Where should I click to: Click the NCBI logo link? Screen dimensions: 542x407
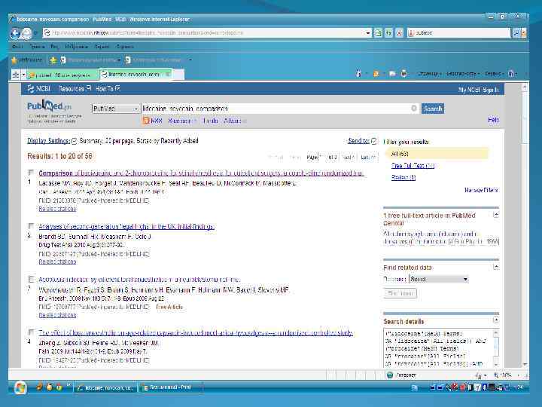[x=39, y=89]
